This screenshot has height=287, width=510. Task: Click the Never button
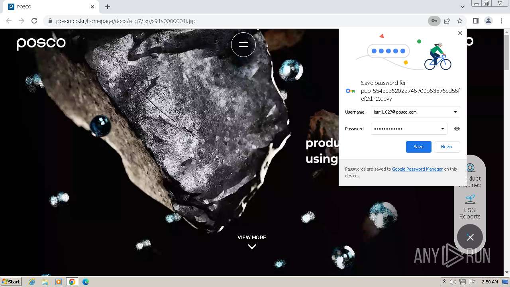447,147
